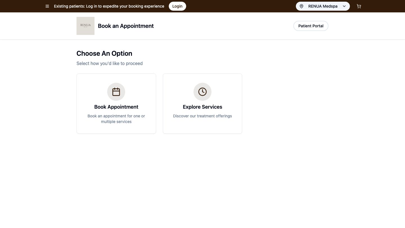Open the hamburger menu
The height and width of the screenshot is (228, 405).
click(47, 6)
